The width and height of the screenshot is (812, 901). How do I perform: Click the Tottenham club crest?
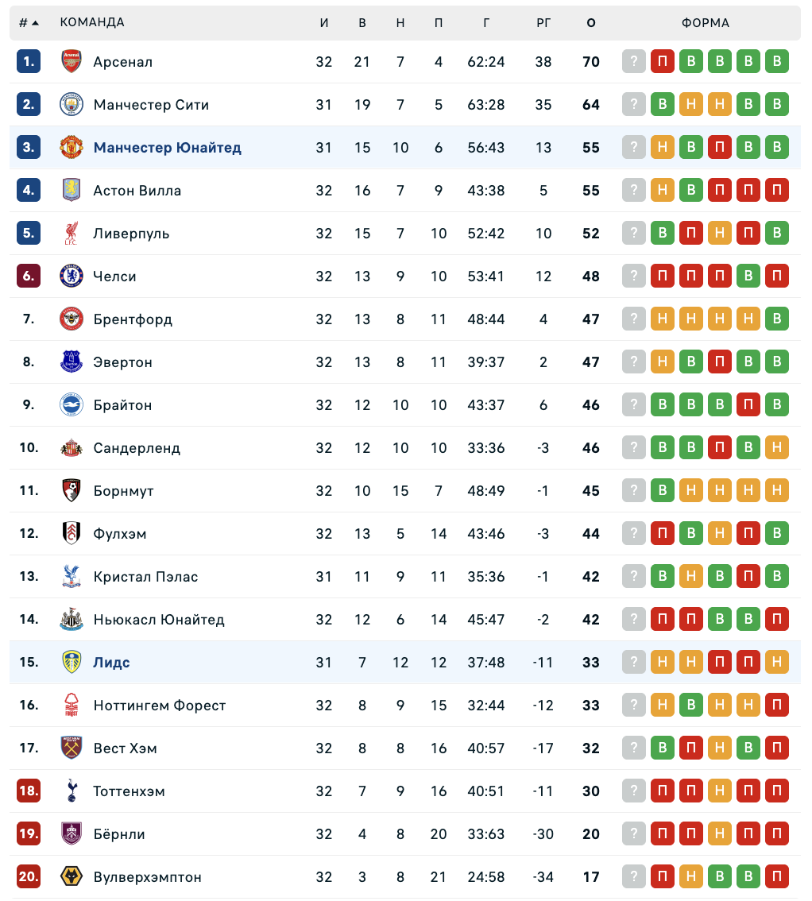[72, 791]
